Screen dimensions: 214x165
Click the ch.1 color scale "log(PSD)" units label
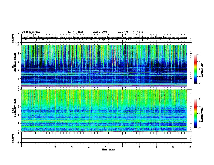click(202, 70)
